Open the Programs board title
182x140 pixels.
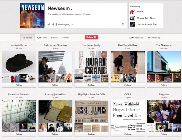point(164,94)
